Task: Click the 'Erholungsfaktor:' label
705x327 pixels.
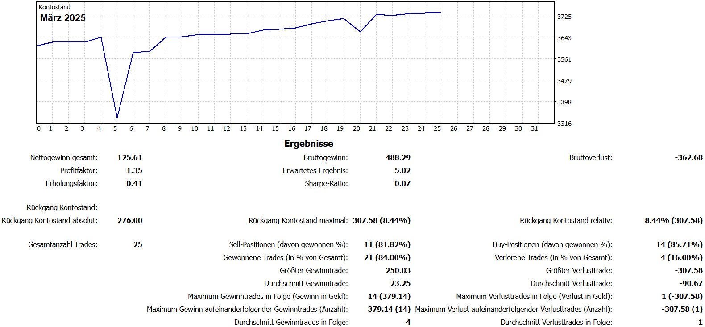Action: [x=71, y=183]
